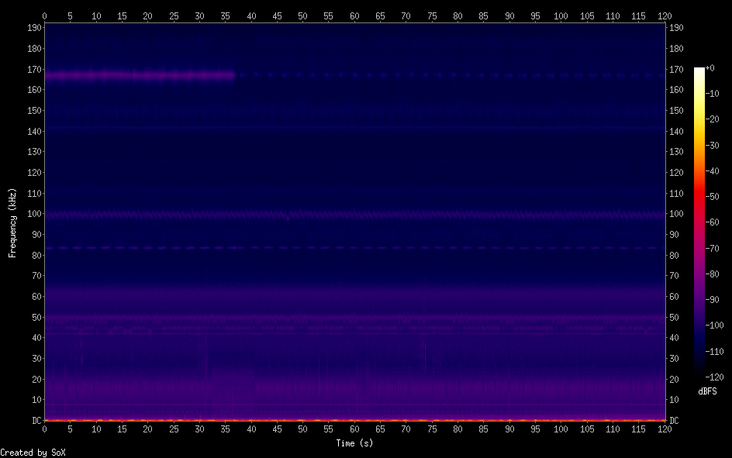The image size is (732, 458).
Task: Click the 60 tick on the bottom time axis
Action: coord(354,429)
